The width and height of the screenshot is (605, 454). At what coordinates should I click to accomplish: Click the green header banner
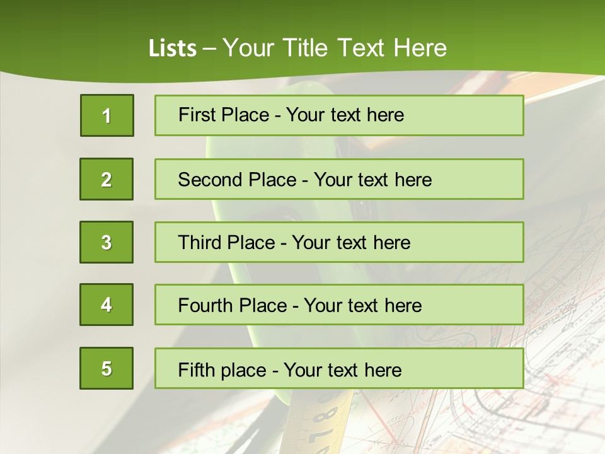point(504,32)
